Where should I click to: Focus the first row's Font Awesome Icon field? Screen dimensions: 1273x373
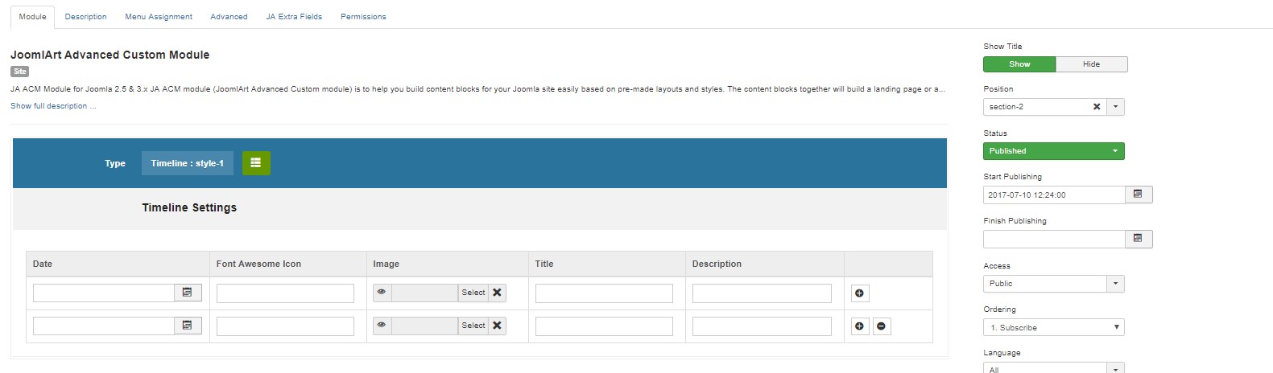285,293
